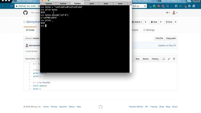Image resolution: width=201 pixels, height=113 pixels.
Task: Click the watchers count 0 beside Watch
Action: coord(145,22)
